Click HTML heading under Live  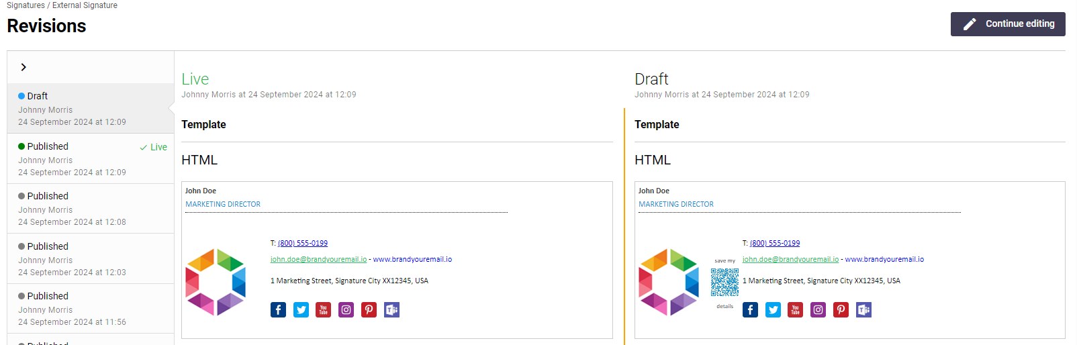click(199, 160)
